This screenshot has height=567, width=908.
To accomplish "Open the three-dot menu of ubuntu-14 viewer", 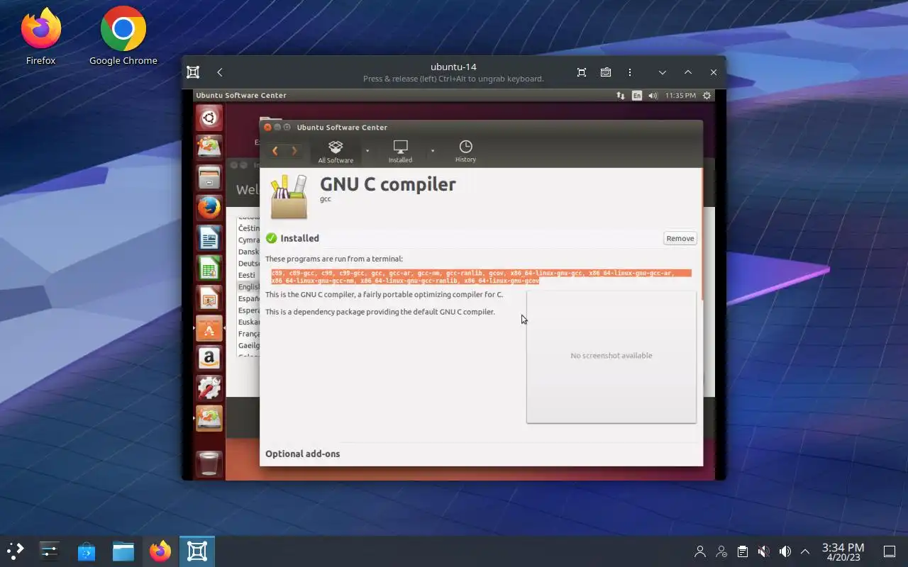I will click(x=630, y=72).
